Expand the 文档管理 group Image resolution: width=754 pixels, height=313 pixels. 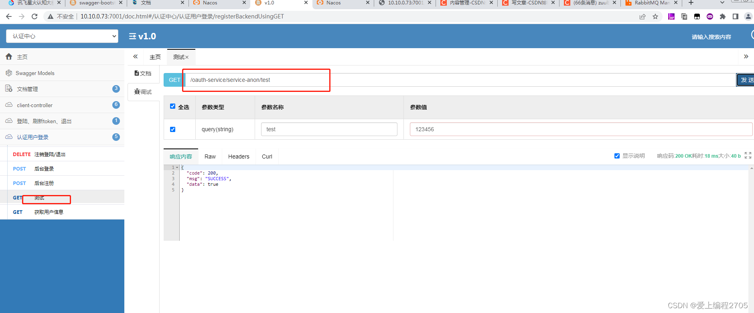click(x=62, y=89)
